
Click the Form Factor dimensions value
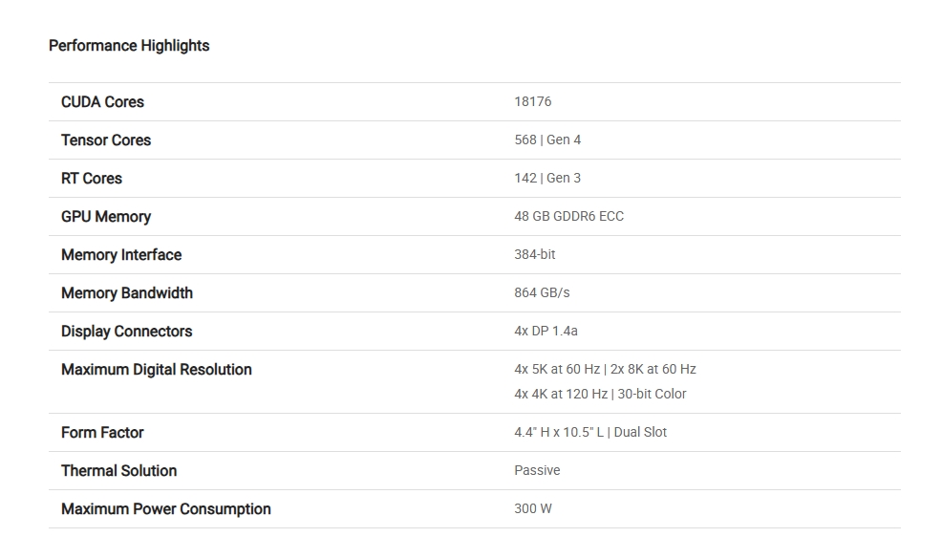590,432
